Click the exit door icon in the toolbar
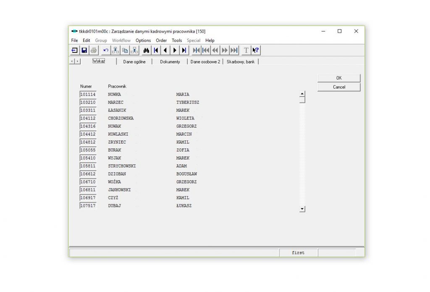Viewport: 430px width, 292px height. 75,50
